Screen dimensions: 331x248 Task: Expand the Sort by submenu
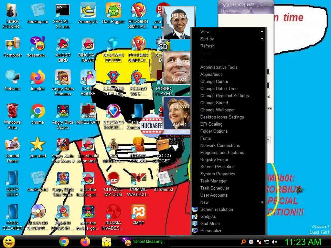pyautogui.click(x=229, y=39)
